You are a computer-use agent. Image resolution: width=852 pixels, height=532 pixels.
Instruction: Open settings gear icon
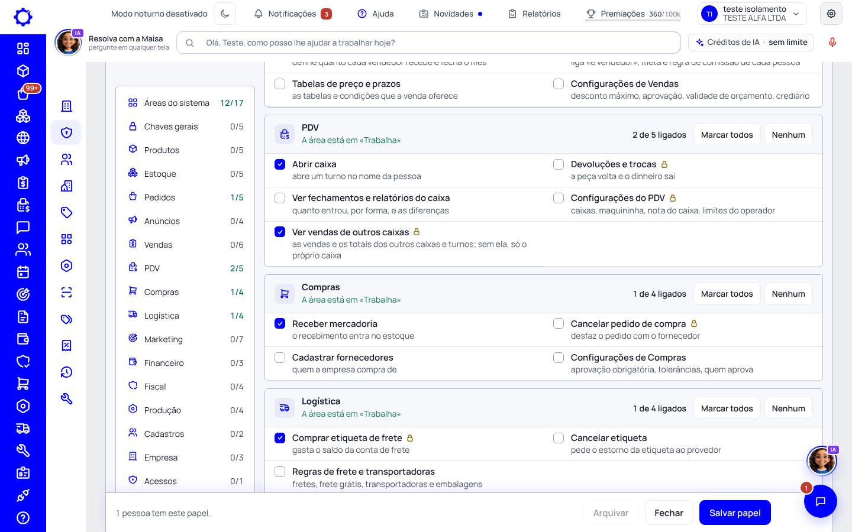pos(831,14)
